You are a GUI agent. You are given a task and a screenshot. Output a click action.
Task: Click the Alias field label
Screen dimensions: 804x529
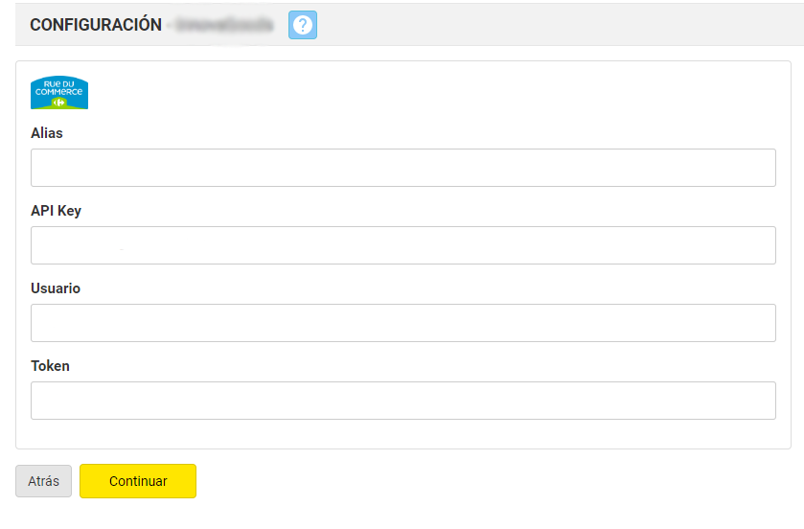click(x=47, y=133)
